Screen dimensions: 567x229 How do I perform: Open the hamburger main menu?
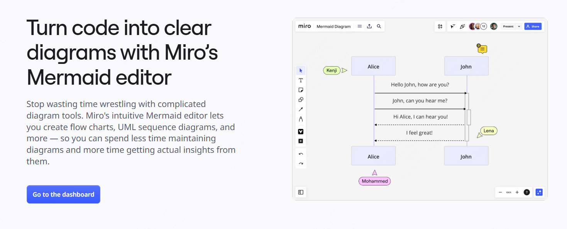[x=360, y=26]
